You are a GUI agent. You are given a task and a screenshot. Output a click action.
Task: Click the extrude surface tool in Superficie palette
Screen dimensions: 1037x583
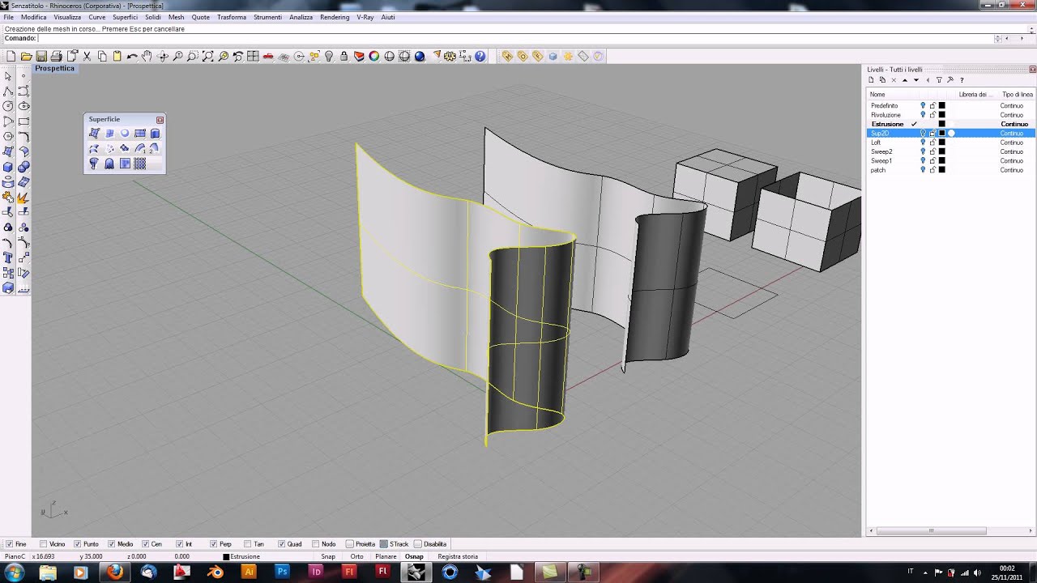point(155,134)
